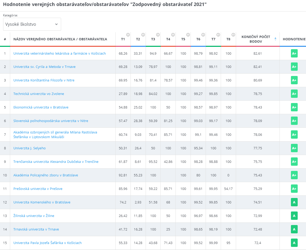Image resolution: width=306 pixels, height=250 pixels.
Task: Open the Kategória dropdown showing Vysoké školstvo
Action: tap(32, 24)
